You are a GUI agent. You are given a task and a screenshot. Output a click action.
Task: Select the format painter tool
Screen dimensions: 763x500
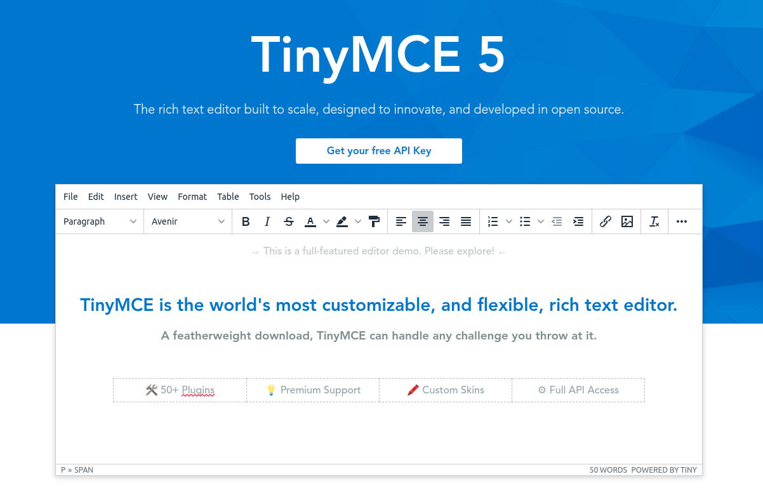(x=374, y=221)
